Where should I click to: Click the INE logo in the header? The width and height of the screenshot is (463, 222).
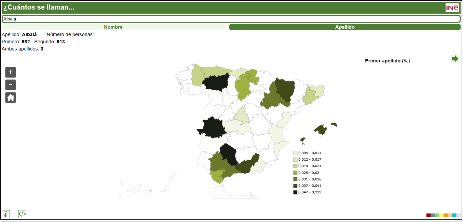[x=452, y=8]
